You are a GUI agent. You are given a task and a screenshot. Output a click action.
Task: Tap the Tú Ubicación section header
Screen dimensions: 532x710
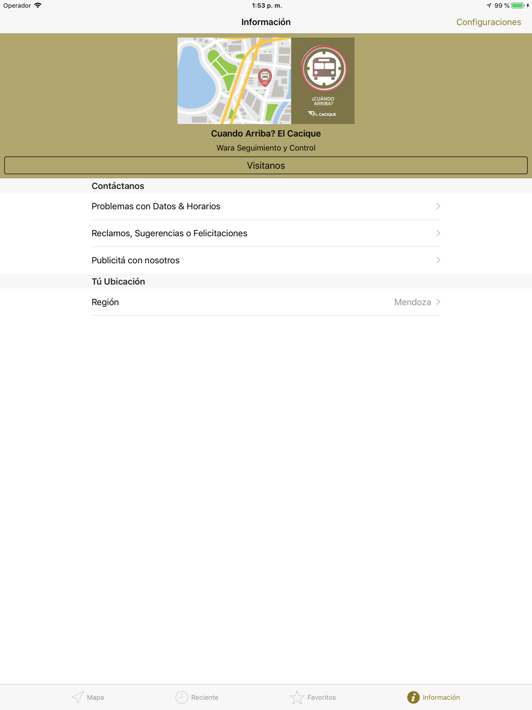point(118,282)
